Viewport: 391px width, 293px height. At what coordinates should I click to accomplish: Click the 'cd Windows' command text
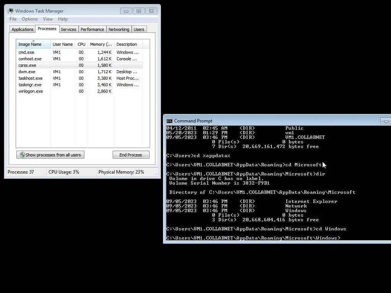(x=331, y=229)
